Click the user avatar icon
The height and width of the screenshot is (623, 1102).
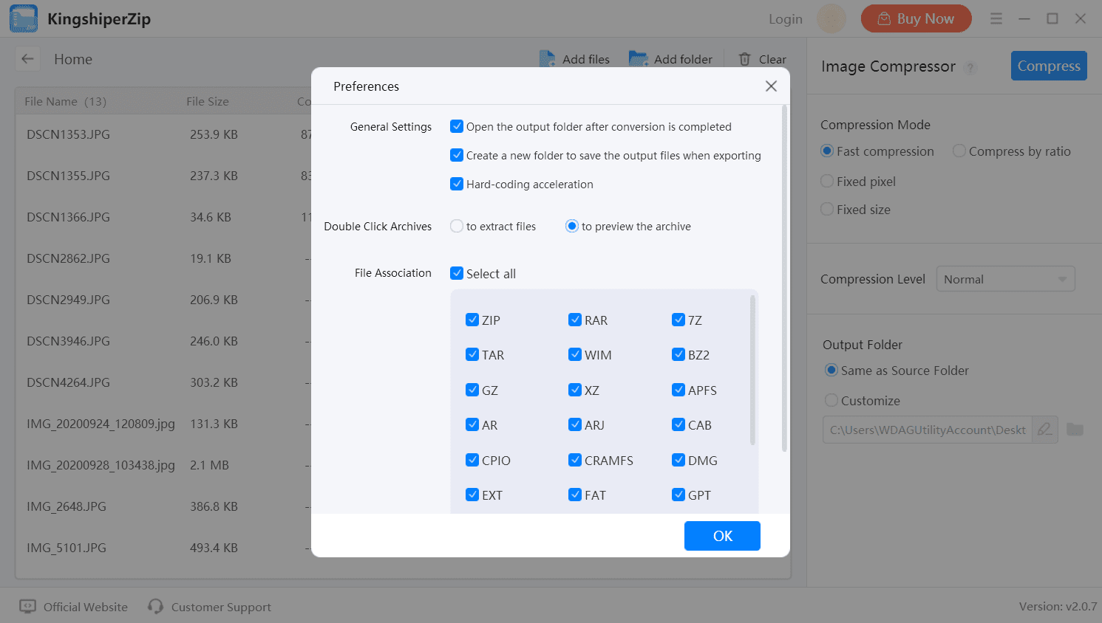click(831, 18)
